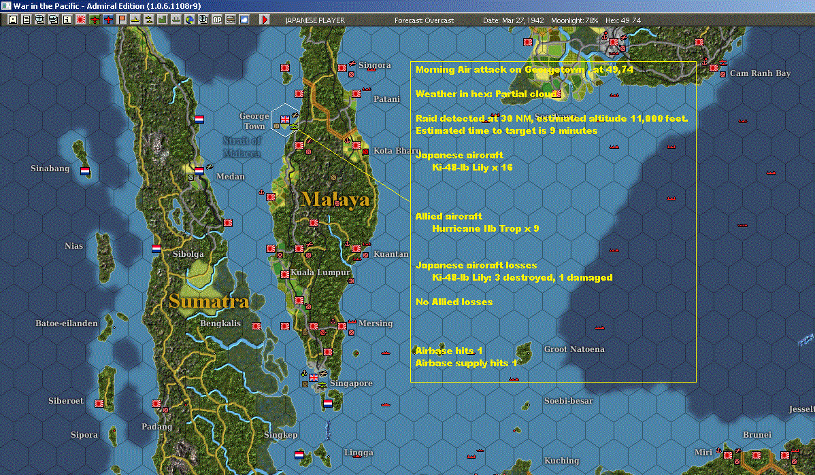Click 'No Allied losses' report line
815x475 pixels.
coord(454,302)
